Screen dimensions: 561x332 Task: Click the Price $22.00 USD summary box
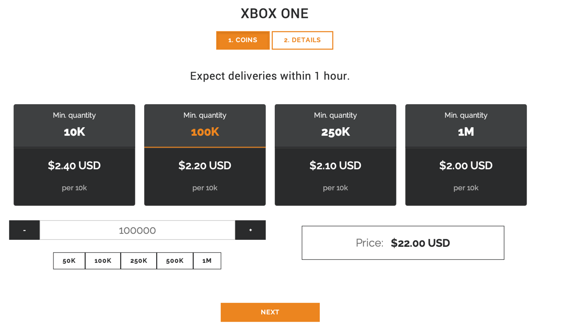coord(403,243)
